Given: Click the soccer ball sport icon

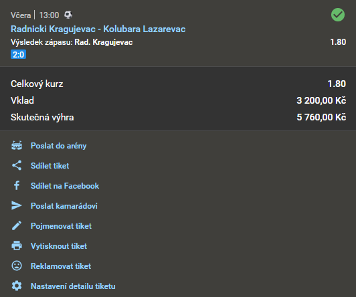Looking at the screenshot, I should 68,15.
